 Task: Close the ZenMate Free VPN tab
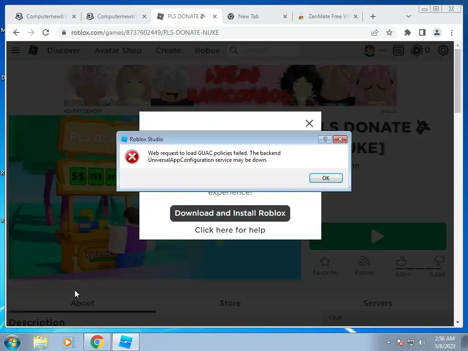356,16
